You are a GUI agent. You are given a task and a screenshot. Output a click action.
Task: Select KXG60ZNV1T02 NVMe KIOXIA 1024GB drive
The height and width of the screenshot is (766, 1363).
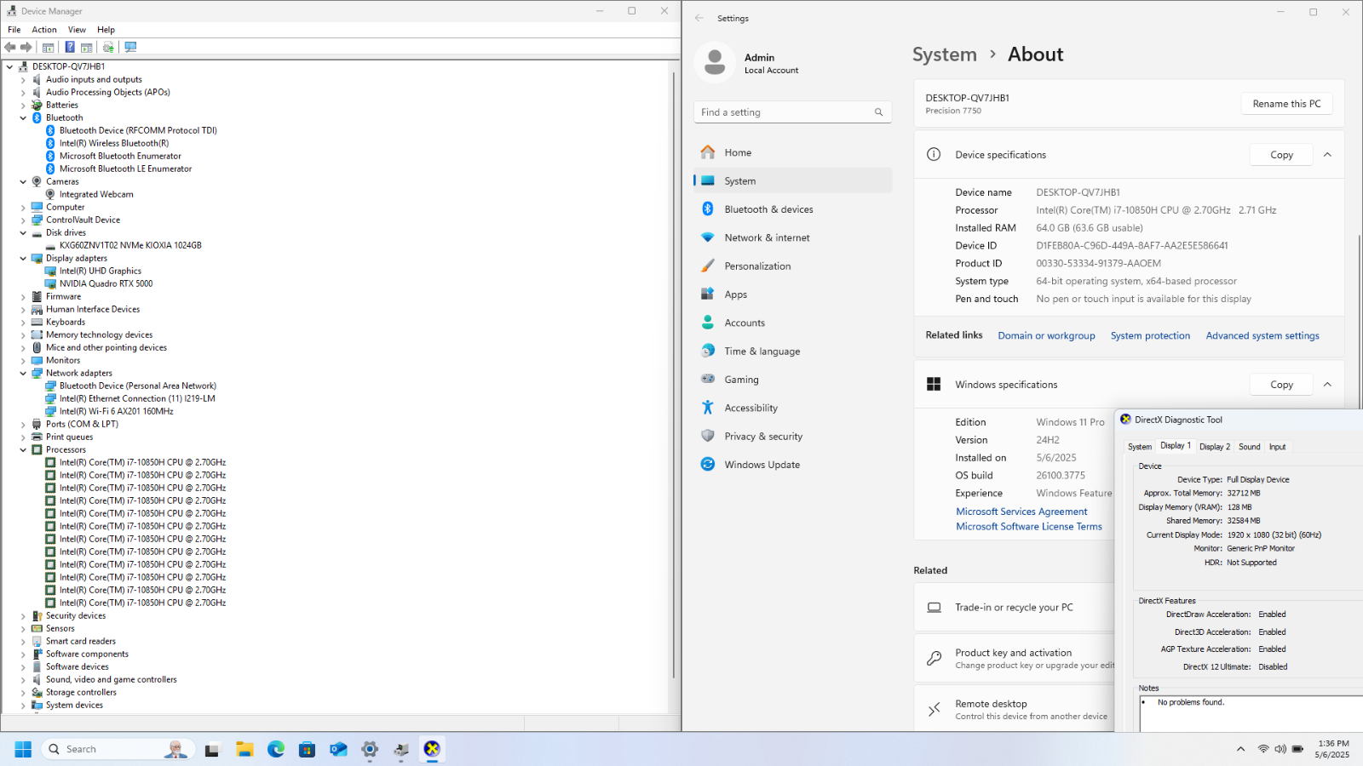[130, 245]
